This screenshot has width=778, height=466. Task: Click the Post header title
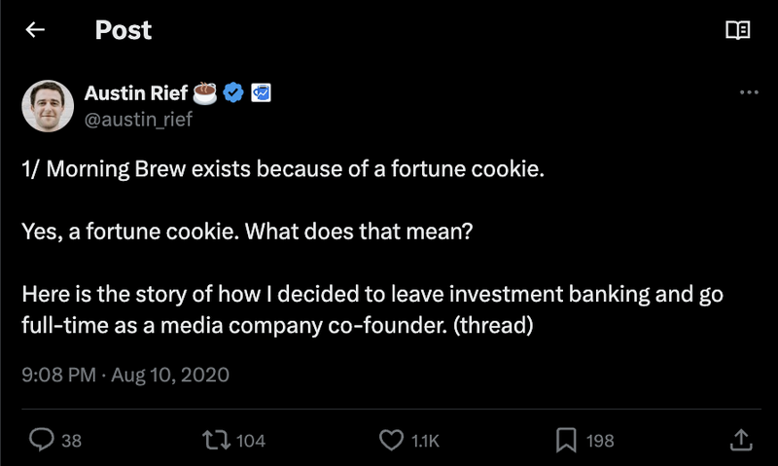[x=124, y=30]
